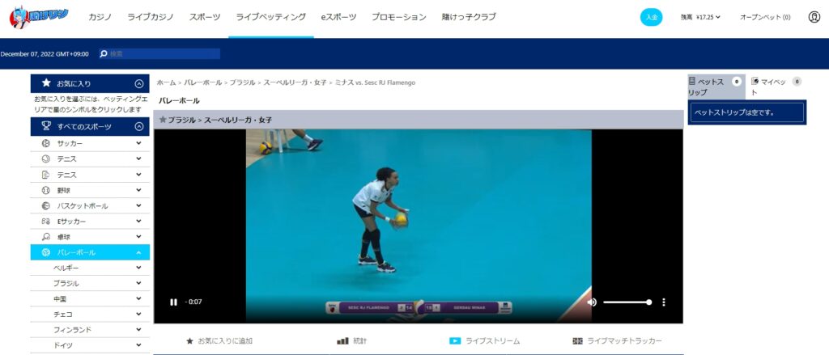Mute the video with speaker icon
829x355 pixels.
(x=592, y=302)
